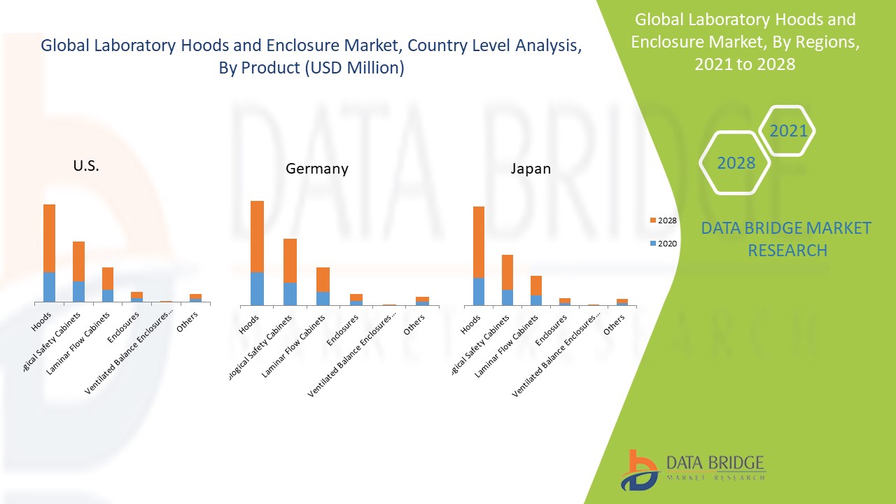
Task: Click the Enclosures axis label under Germany
Action: [343, 329]
